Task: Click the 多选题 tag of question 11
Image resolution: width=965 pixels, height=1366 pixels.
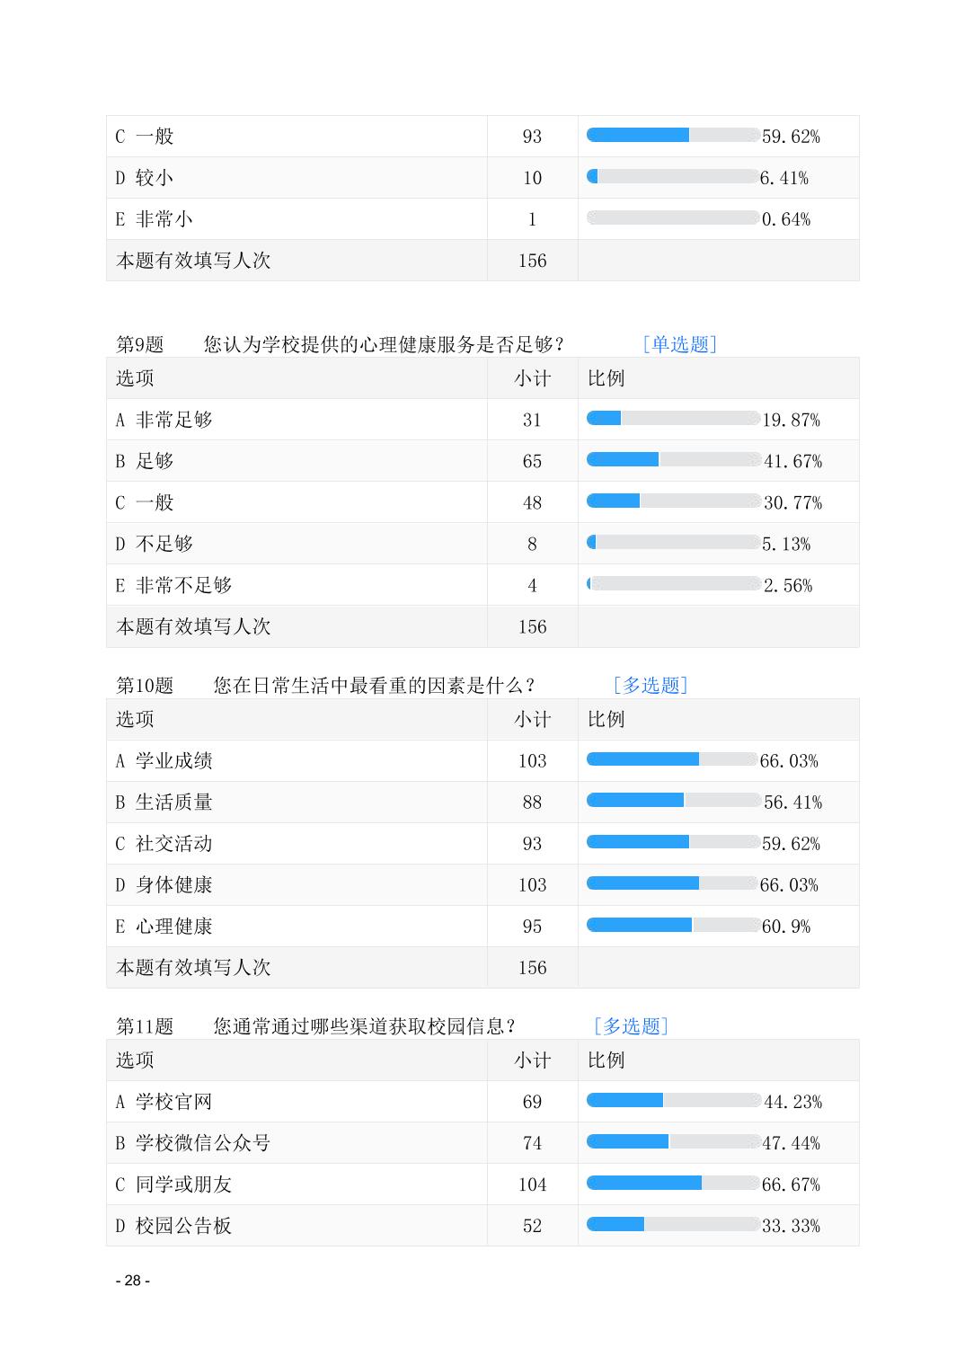Action: click(631, 1026)
